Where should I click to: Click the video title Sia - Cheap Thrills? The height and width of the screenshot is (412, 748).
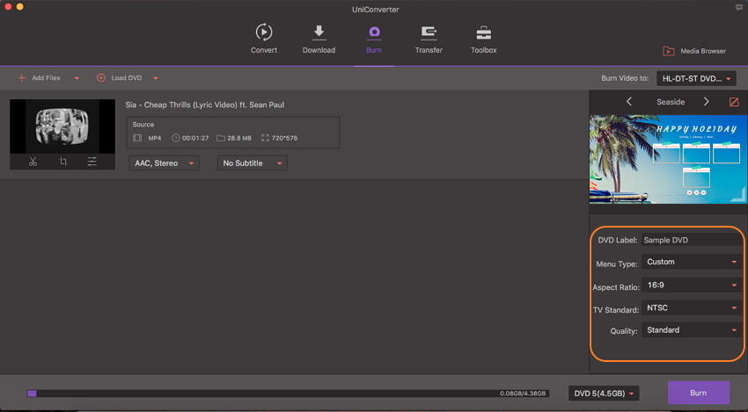[x=205, y=105]
